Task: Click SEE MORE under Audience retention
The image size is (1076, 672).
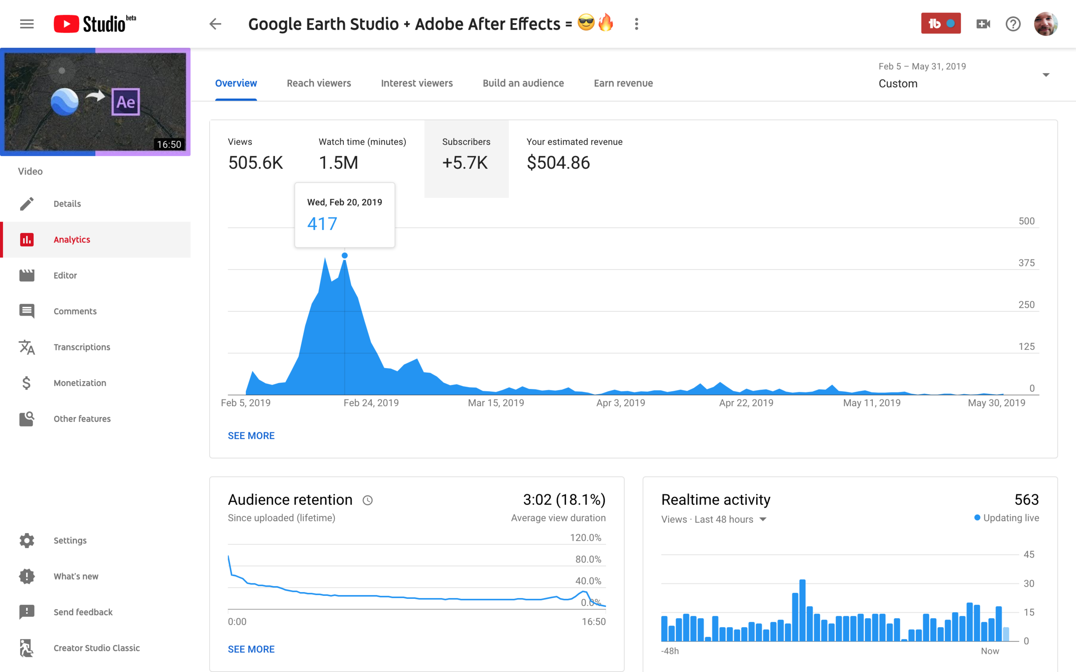Action: [x=251, y=649]
